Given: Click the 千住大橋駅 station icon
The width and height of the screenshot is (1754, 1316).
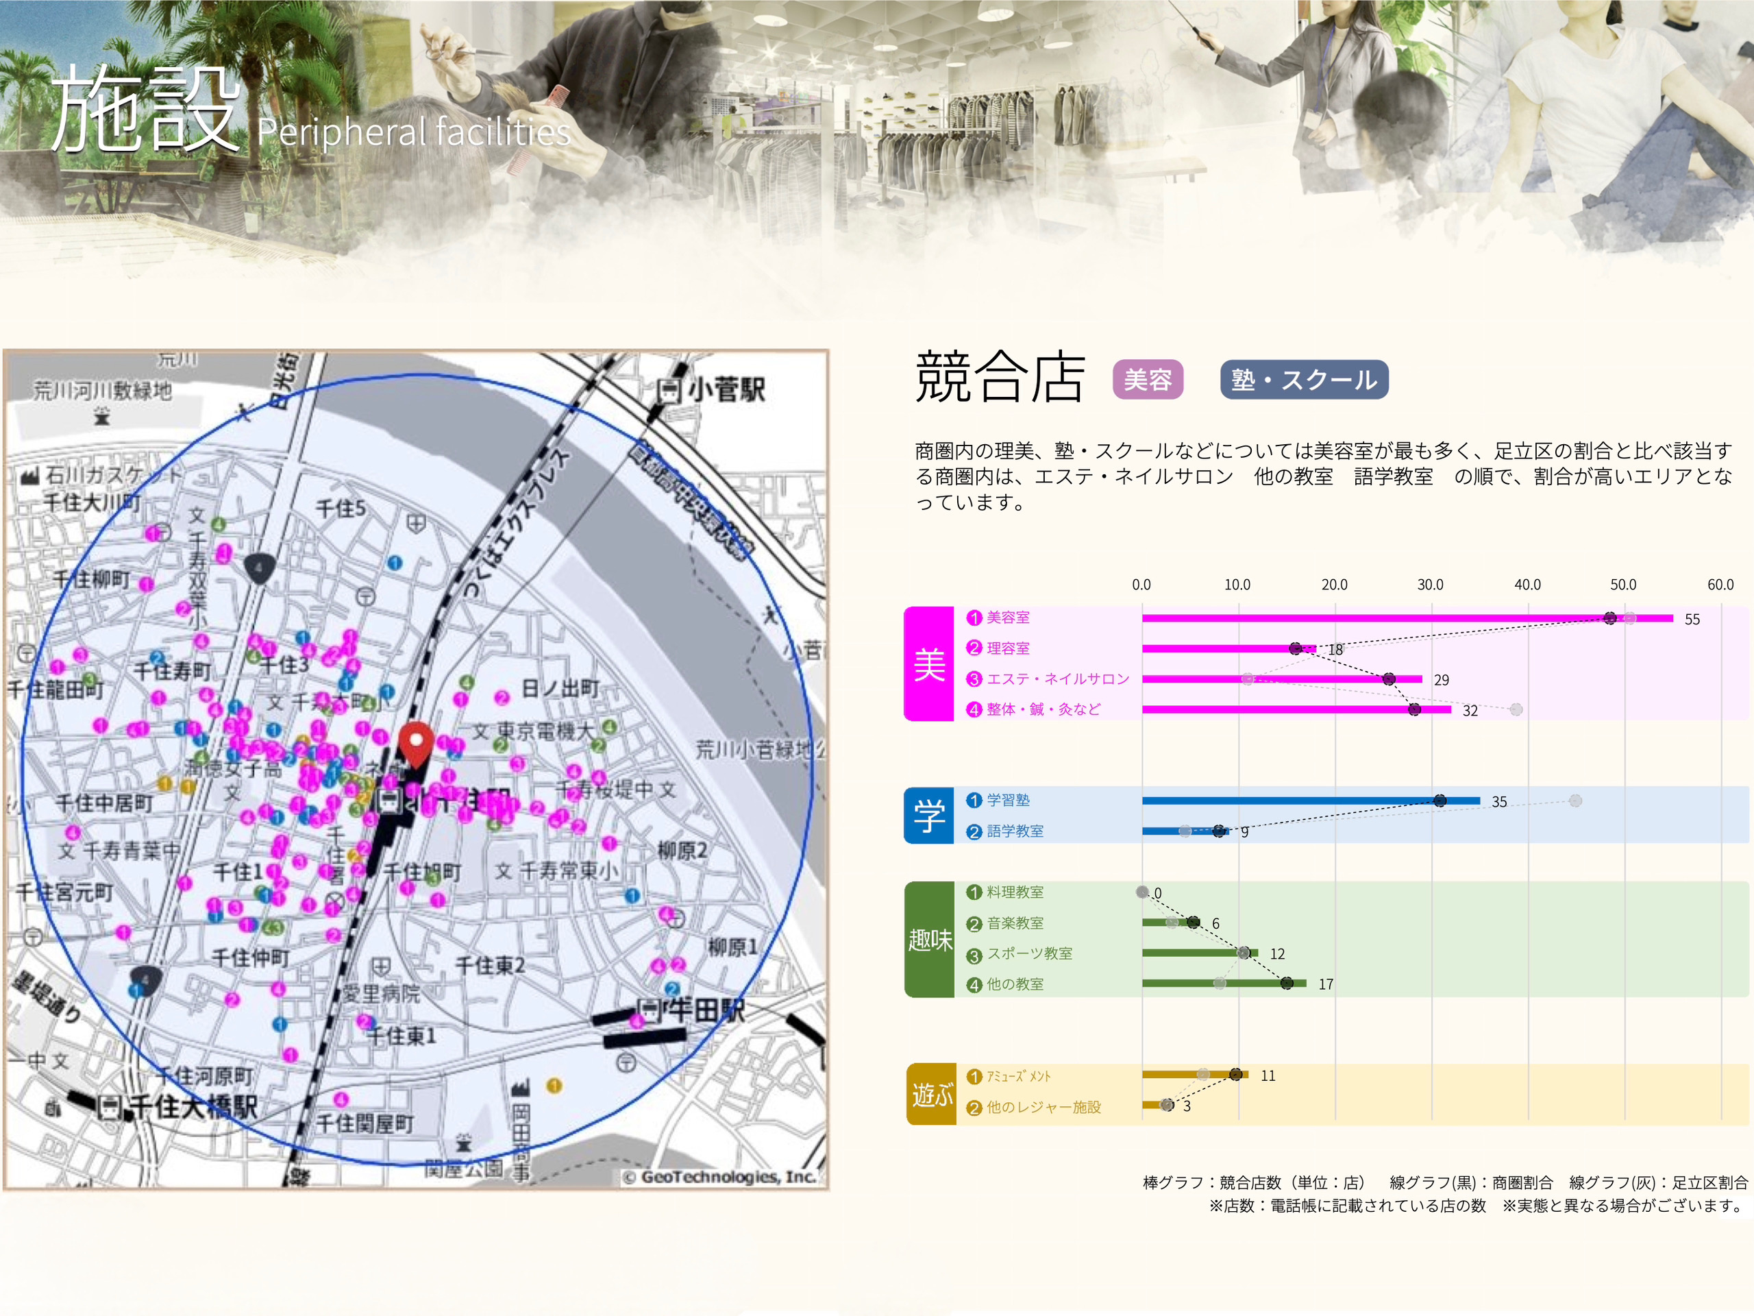Looking at the screenshot, I should pos(110,1108).
